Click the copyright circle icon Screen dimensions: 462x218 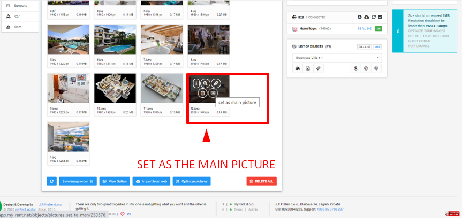tap(366, 68)
